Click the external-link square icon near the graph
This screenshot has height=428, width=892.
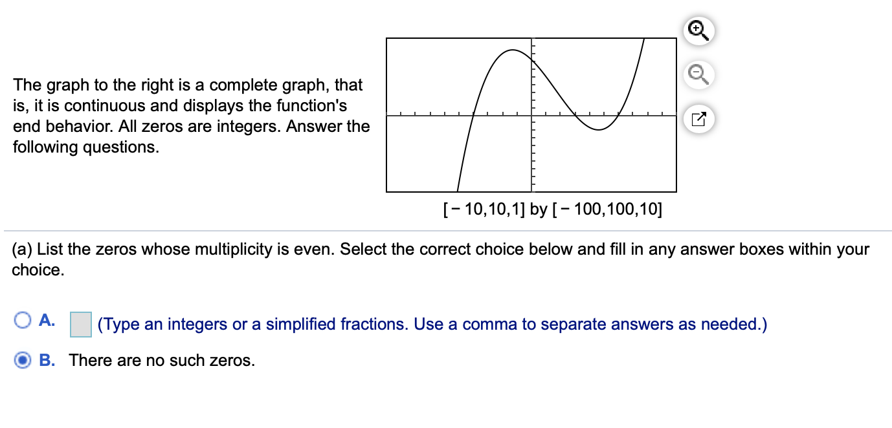click(x=698, y=118)
